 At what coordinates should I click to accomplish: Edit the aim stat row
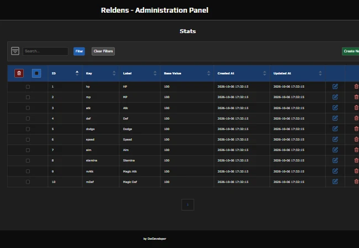click(335, 150)
